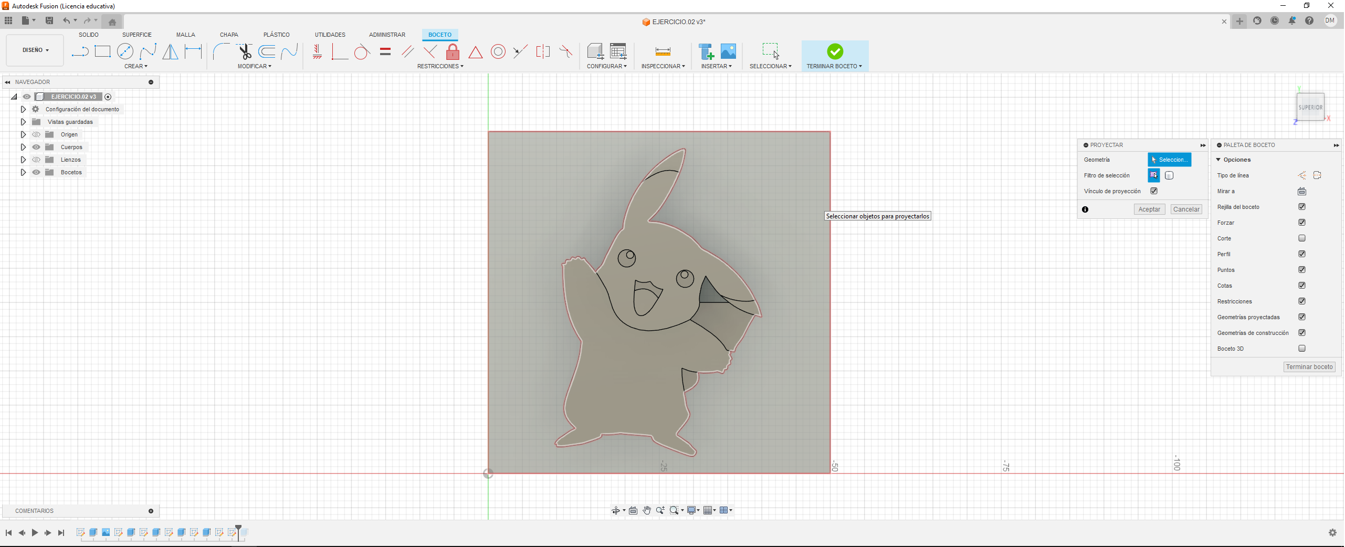Select the Mirror sketch tool
Screen dimensions: 1345x547
coord(170,51)
